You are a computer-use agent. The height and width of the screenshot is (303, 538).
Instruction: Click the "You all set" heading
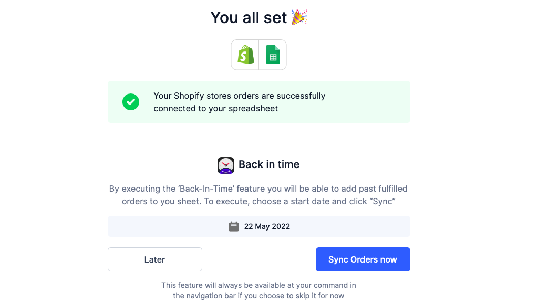click(x=249, y=17)
